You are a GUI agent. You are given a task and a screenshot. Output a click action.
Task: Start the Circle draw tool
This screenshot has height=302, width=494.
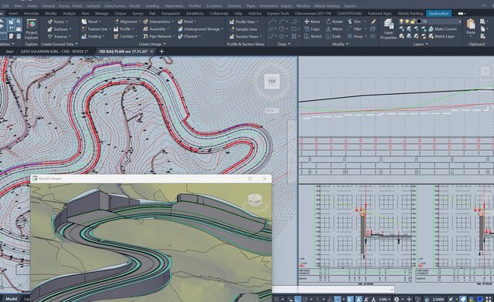(281, 29)
